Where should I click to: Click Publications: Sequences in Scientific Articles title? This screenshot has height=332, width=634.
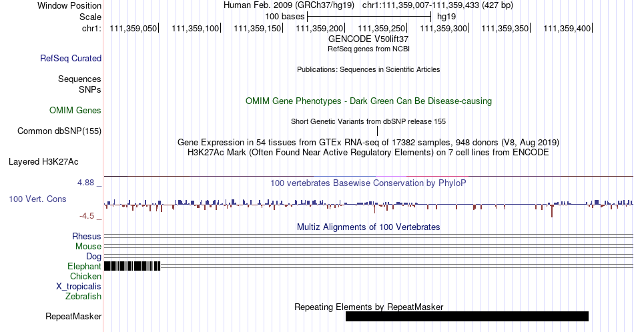tap(368, 69)
